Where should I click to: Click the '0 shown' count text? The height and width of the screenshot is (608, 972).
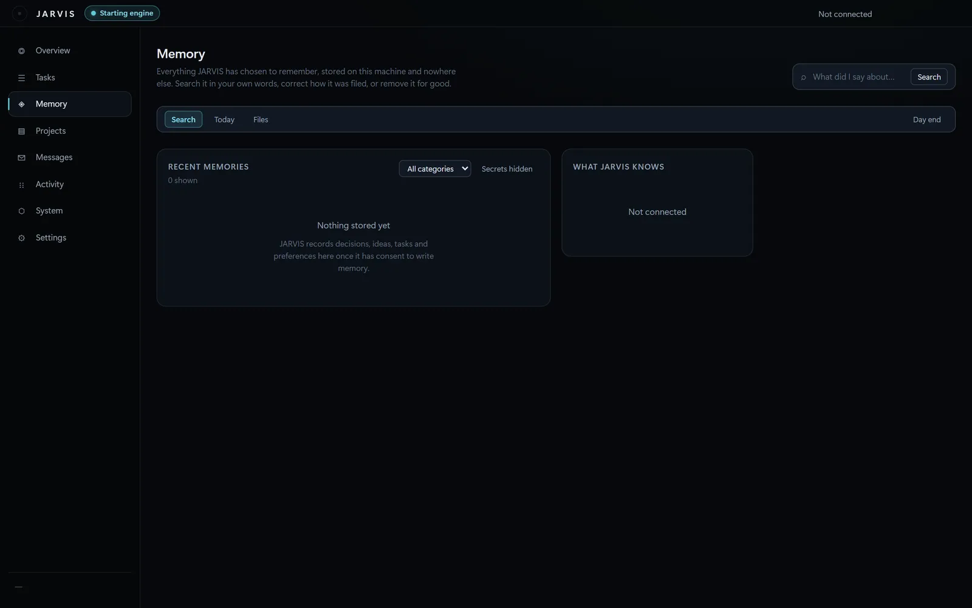click(182, 181)
